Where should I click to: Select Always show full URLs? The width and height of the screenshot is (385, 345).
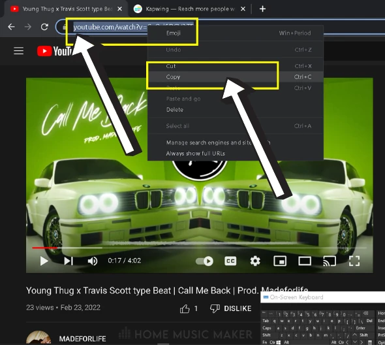click(235, 153)
